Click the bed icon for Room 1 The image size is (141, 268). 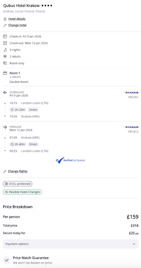click(5, 73)
